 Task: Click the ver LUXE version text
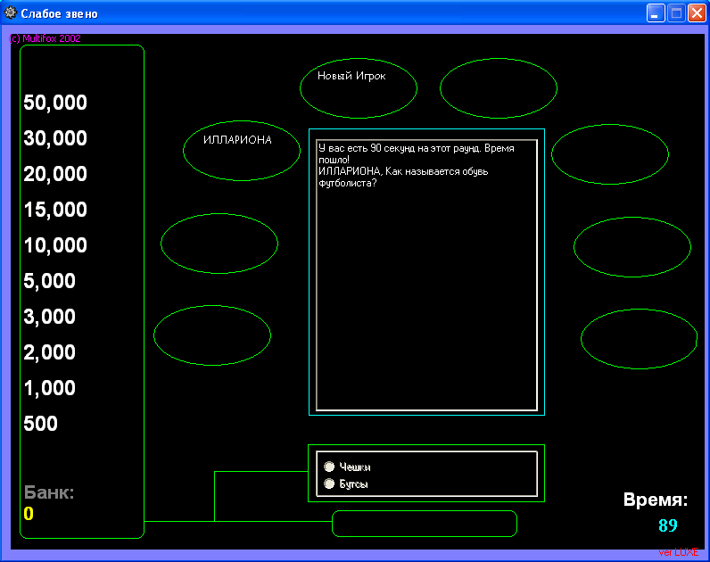click(x=678, y=552)
